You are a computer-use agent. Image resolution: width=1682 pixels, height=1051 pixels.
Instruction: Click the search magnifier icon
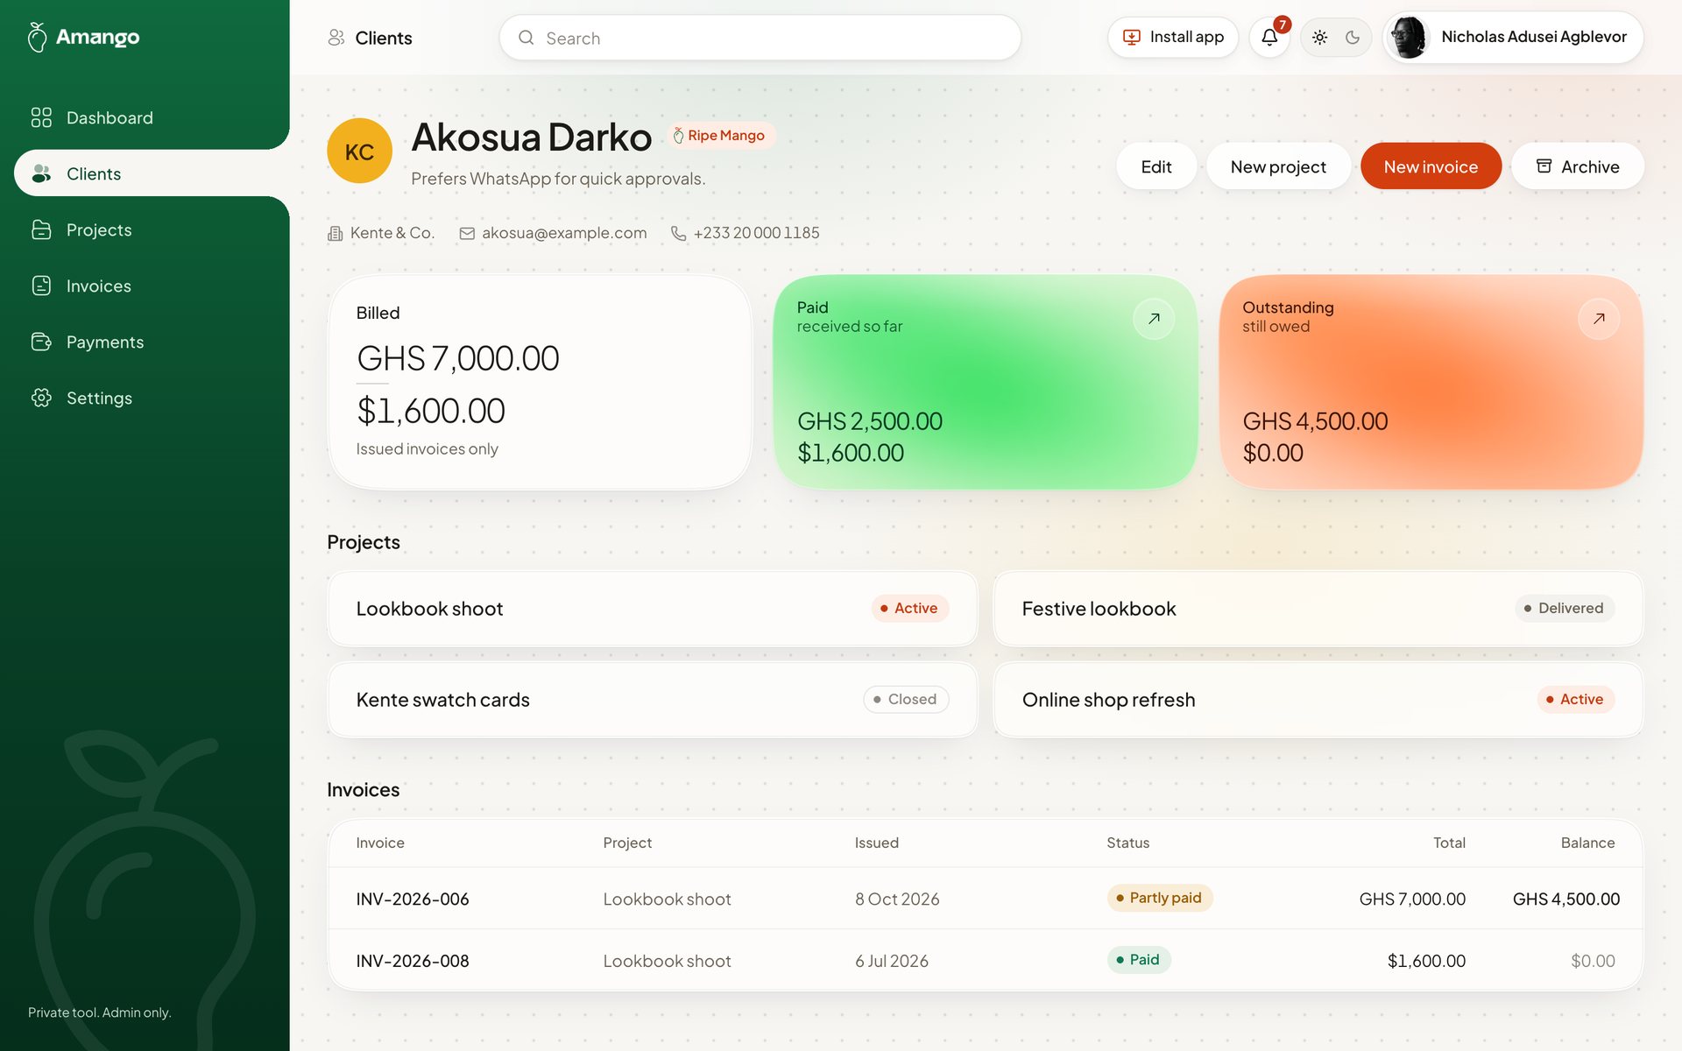pos(526,38)
